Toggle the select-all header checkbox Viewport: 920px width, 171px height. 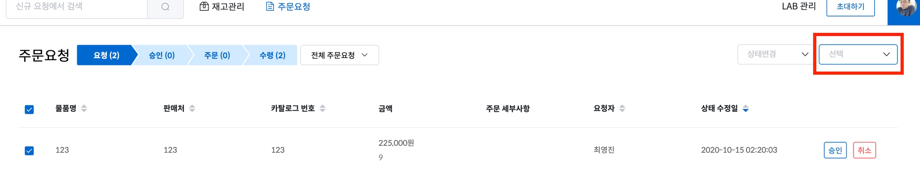pyautogui.click(x=29, y=110)
